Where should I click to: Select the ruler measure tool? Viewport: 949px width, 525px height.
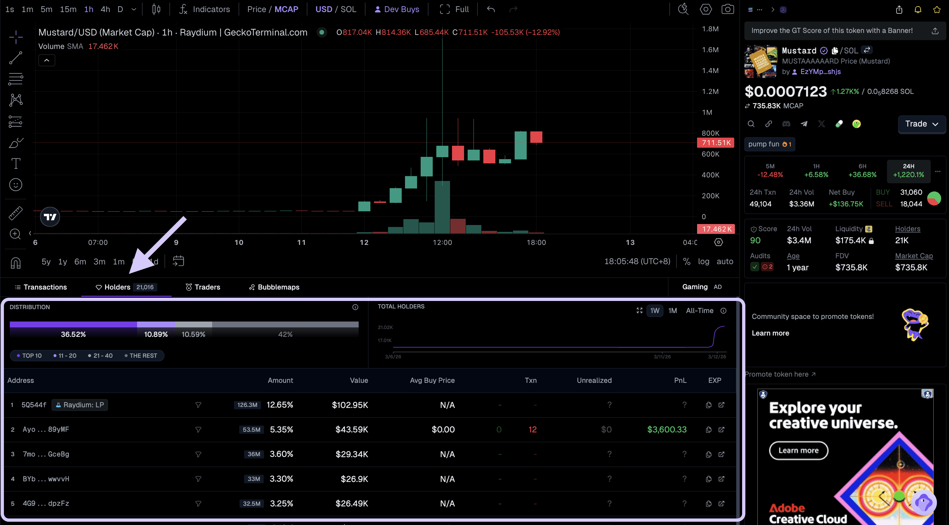click(x=15, y=213)
